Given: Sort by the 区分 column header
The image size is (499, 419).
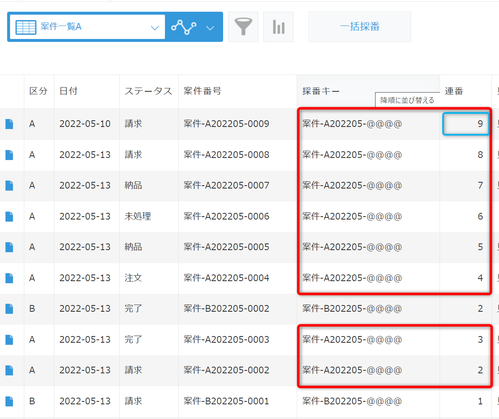Looking at the screenshot, I should coord(39,91).
